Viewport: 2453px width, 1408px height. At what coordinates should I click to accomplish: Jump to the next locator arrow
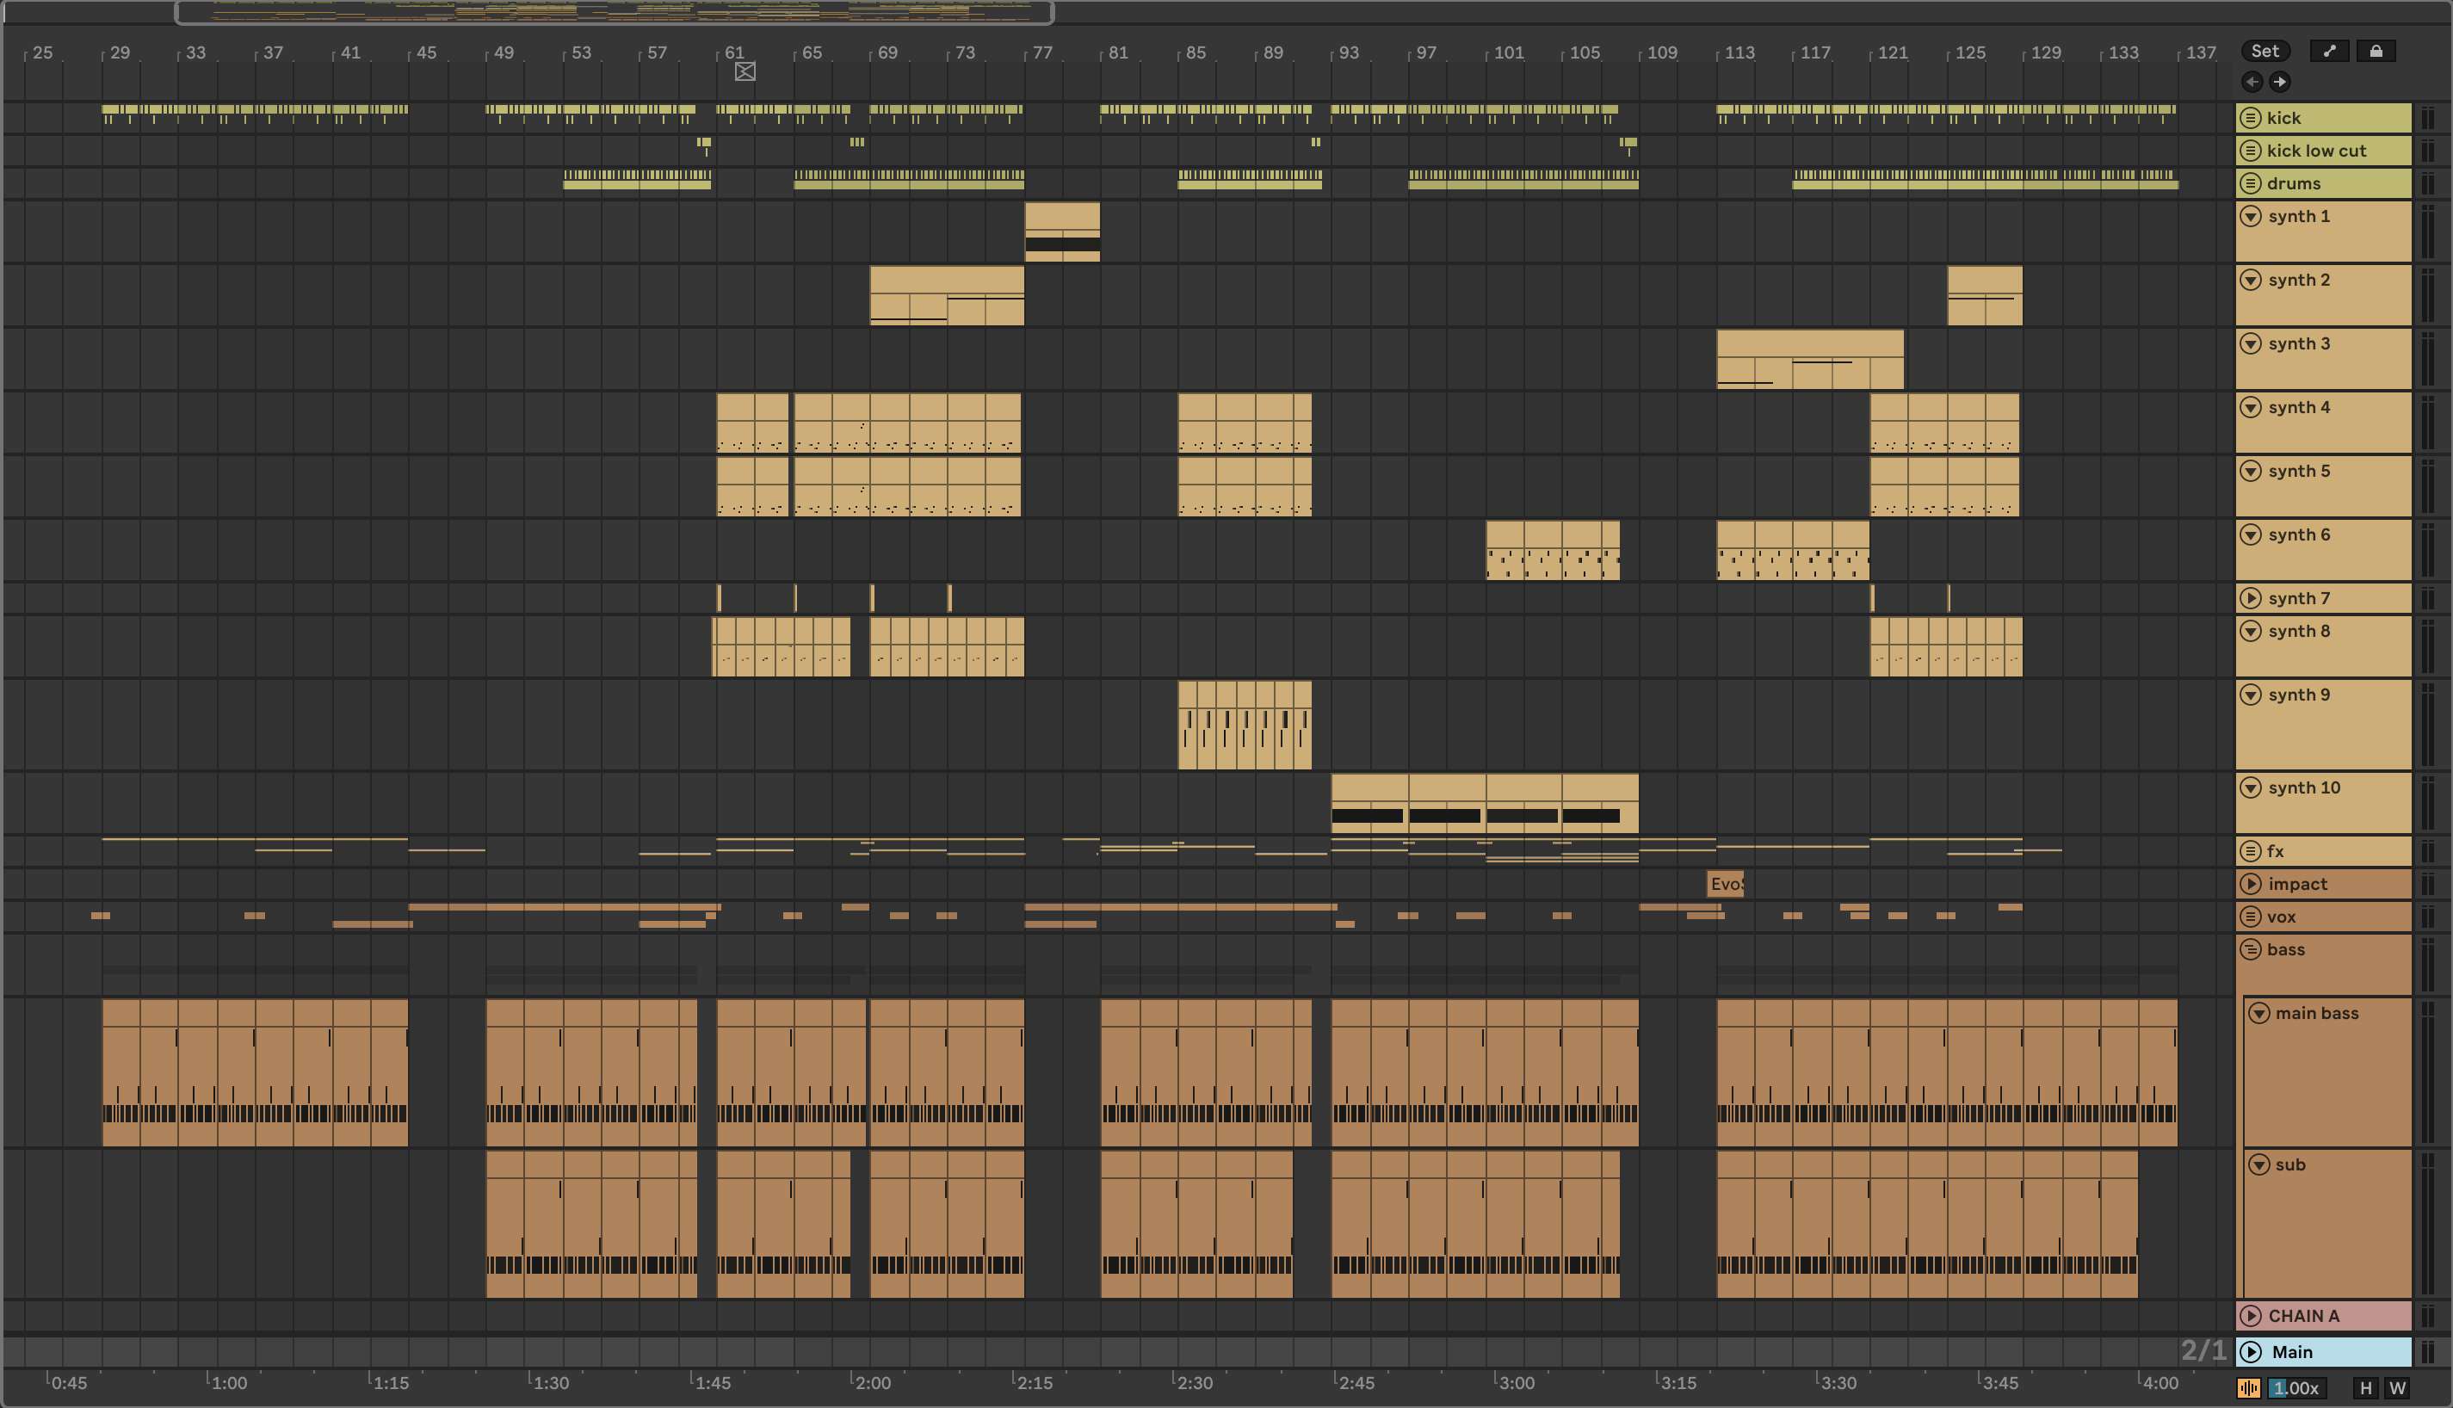point(2279,83)
